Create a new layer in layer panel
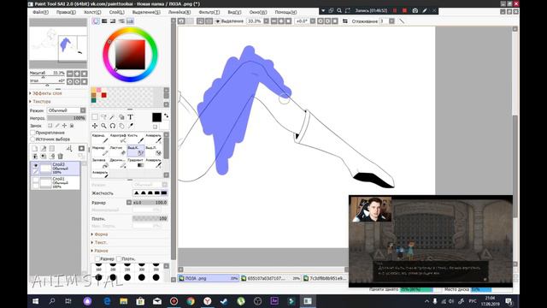The height and width of the screenshot is (308, 547). coord(35,148)
